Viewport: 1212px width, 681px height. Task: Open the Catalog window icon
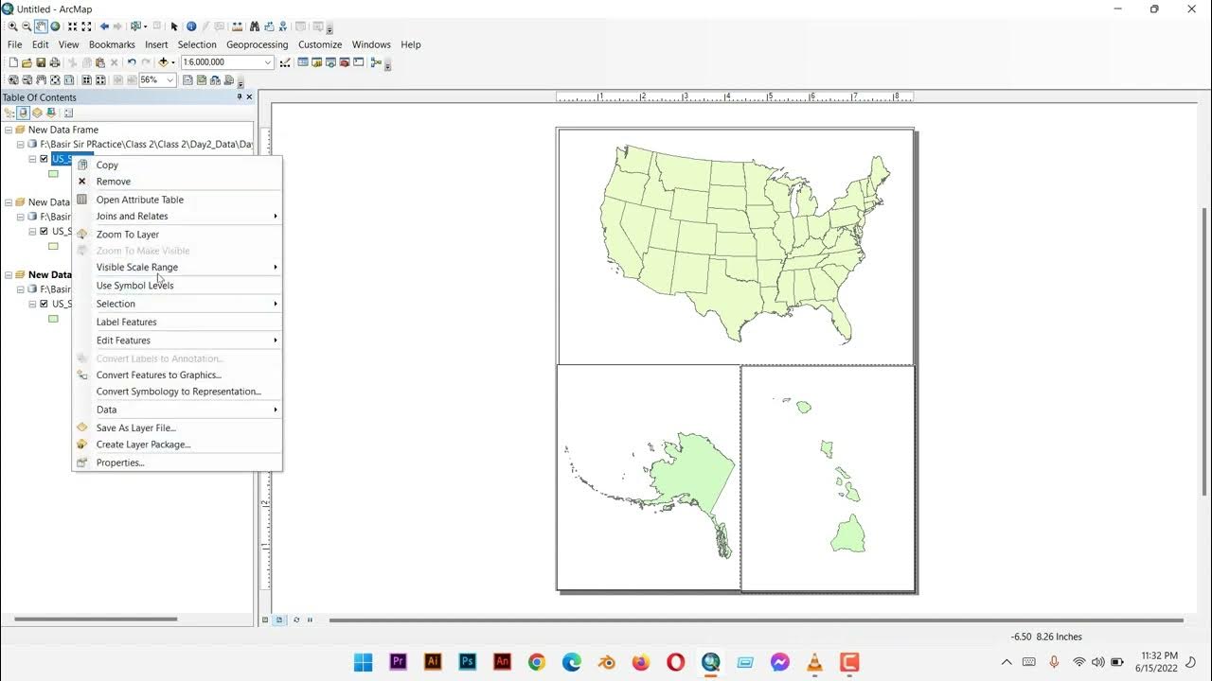pos(317,62)
